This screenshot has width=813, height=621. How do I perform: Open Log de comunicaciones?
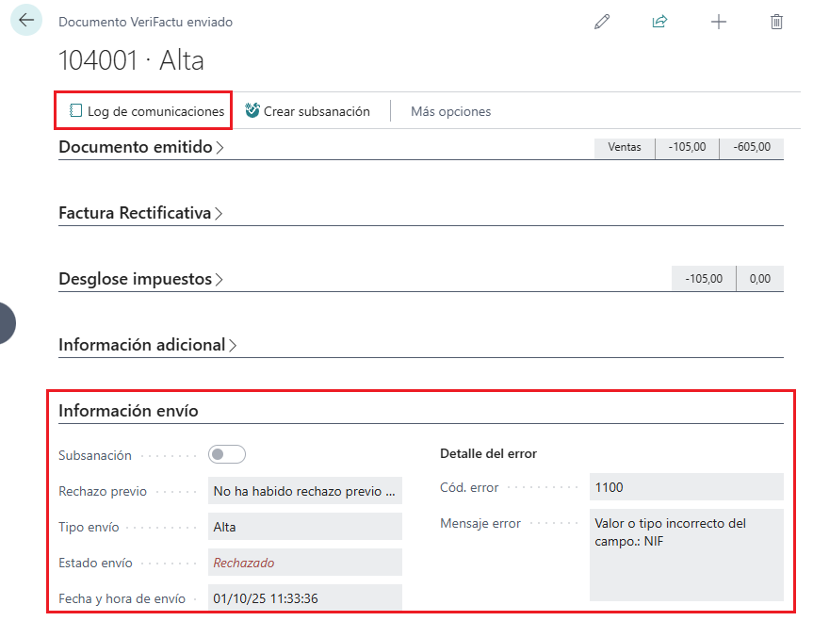[147, 111]
